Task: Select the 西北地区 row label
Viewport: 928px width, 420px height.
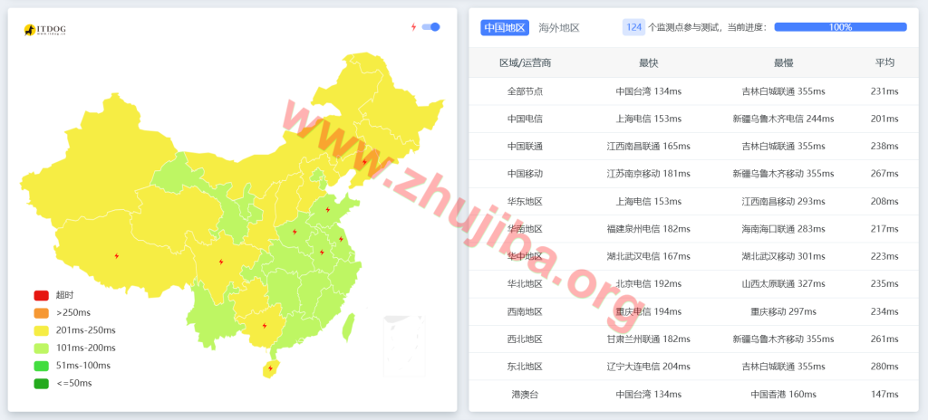Action: 525,339
